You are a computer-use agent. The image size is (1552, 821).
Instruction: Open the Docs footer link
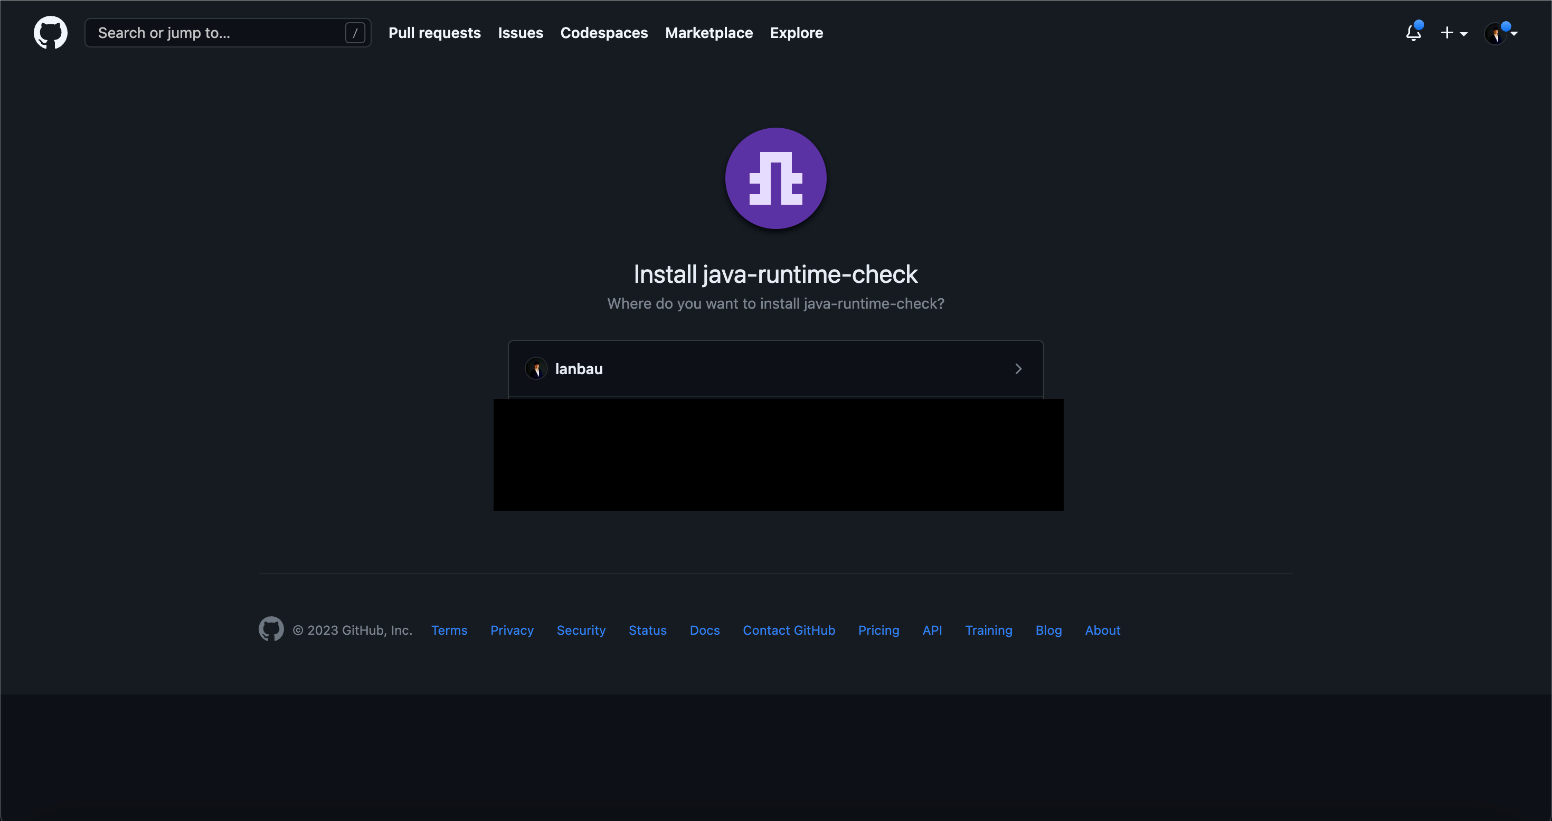[x=704, y=630]
